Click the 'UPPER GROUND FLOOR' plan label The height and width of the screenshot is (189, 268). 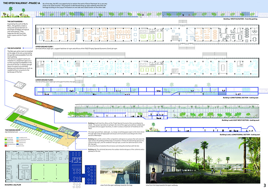pyautogui.click(x=47, y=46)
